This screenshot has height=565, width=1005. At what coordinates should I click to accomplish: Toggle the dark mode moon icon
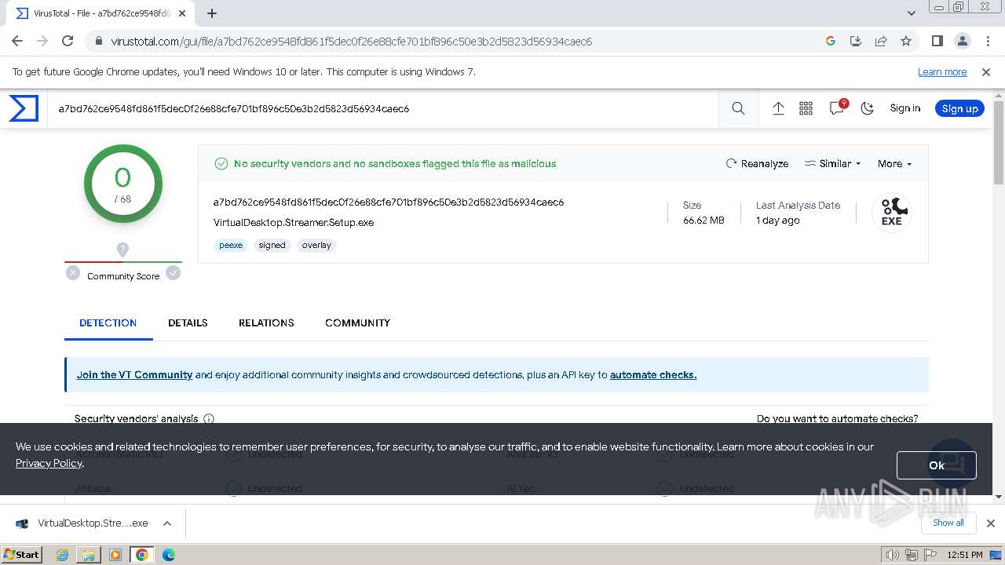click(x=868, y=108)
